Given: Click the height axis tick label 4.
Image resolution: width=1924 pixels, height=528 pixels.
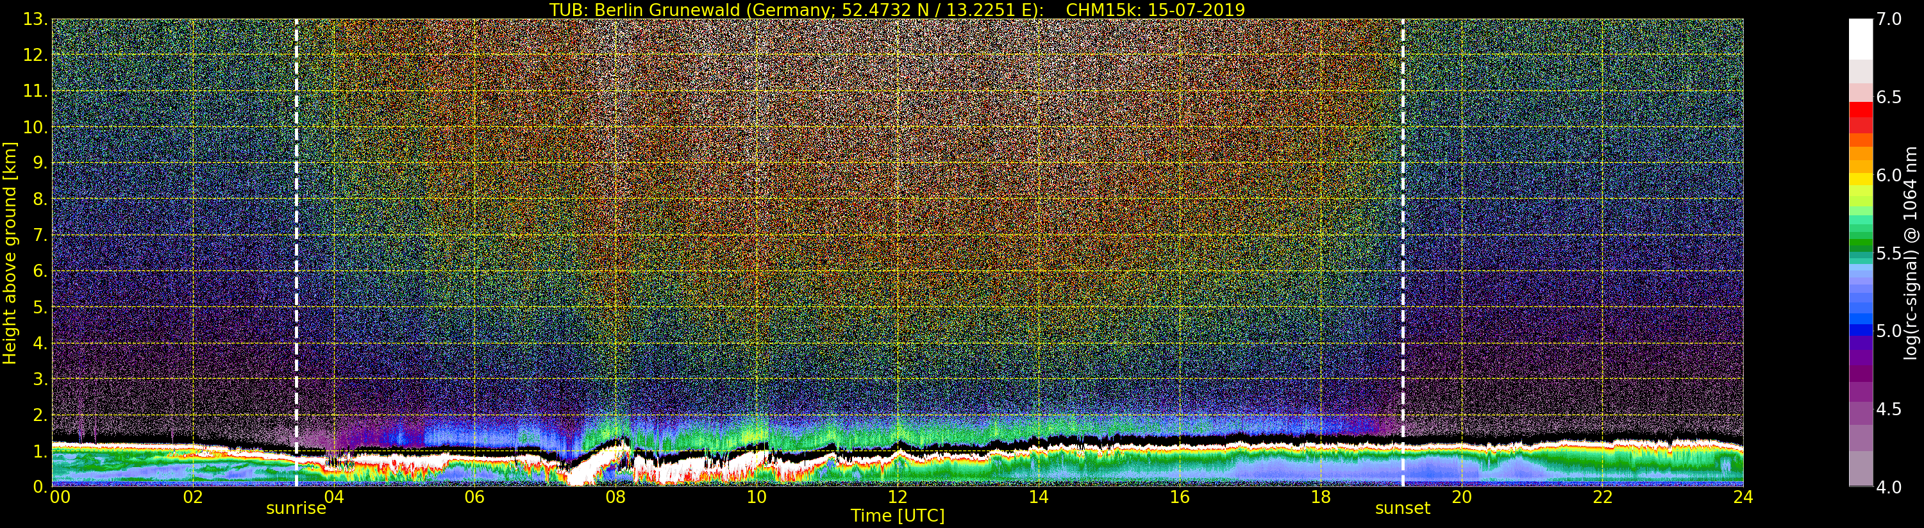Looking at the screenshot, I should point(40,343).
